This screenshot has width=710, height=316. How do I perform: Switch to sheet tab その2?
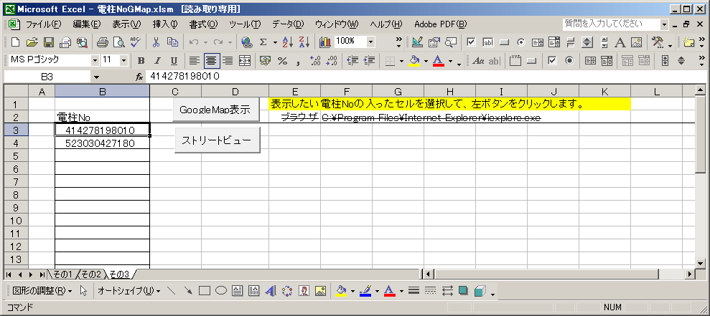click(91, 274)
